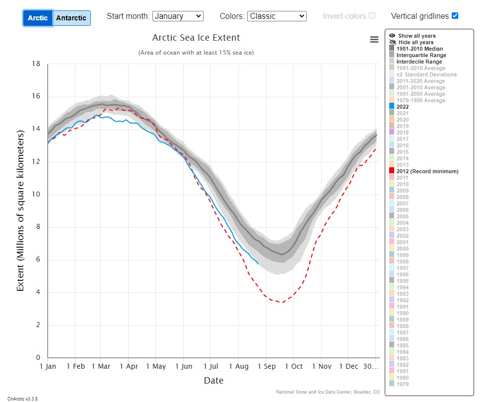
Task: Click the ±2 Standard Deviations legend label
Action: coord(426,74)
